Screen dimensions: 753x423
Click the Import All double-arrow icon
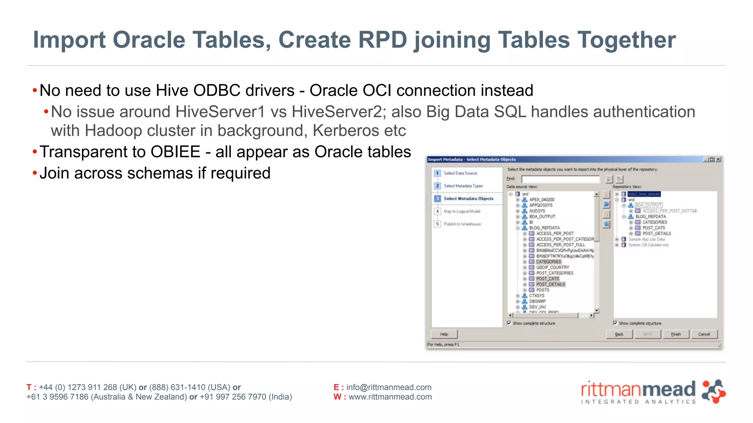coord(607,205)
